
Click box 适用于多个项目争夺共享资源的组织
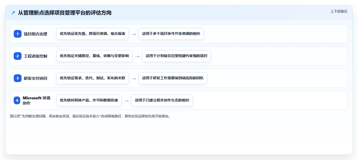click(171, 34)
